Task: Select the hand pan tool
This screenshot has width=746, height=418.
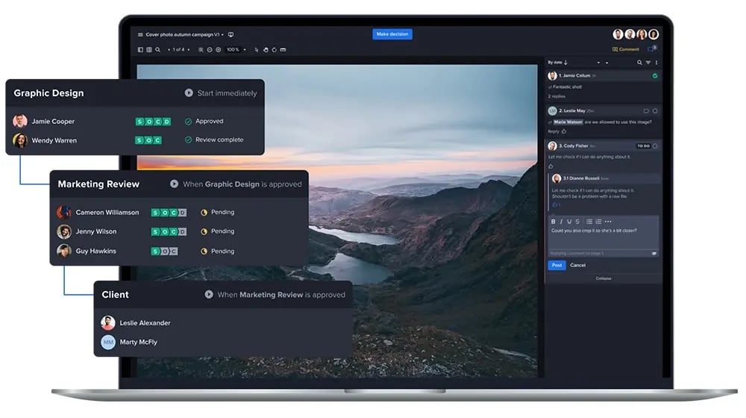Action: (x=265, y=50)
